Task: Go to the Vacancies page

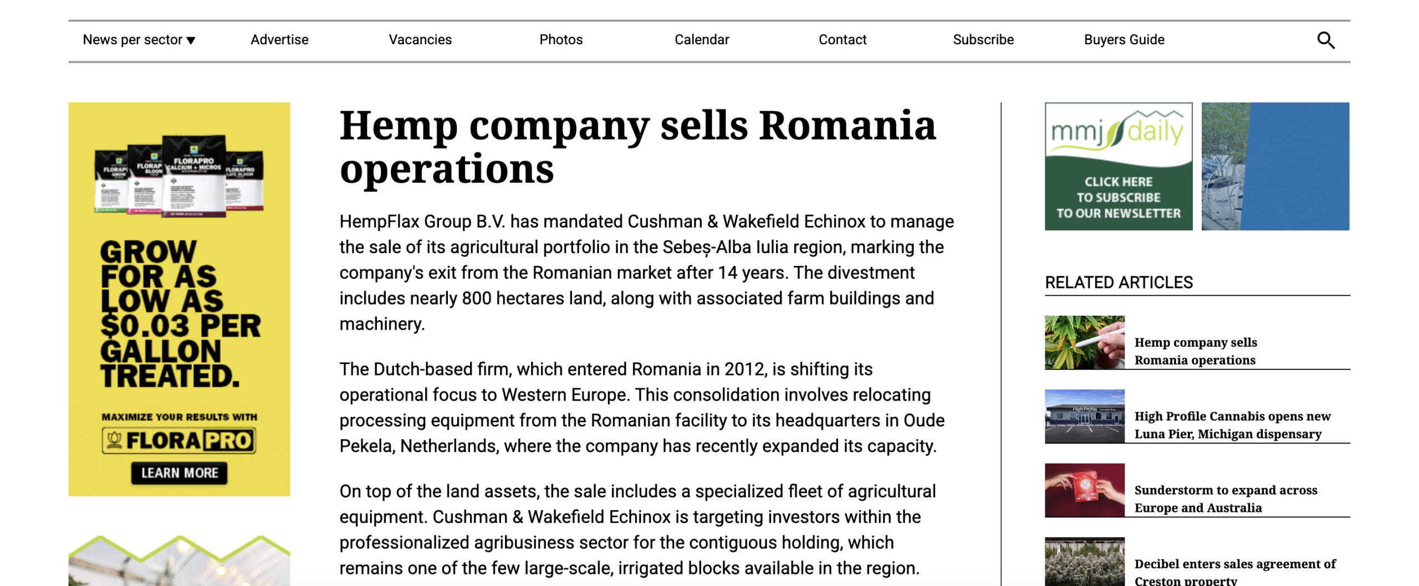Action: 420,40
